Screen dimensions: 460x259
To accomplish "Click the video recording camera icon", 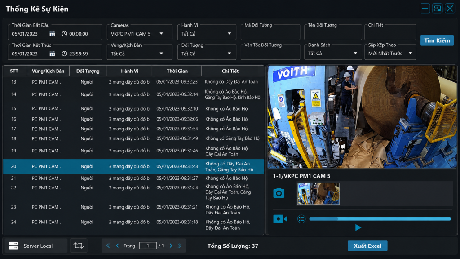I will tap(280, 219).
